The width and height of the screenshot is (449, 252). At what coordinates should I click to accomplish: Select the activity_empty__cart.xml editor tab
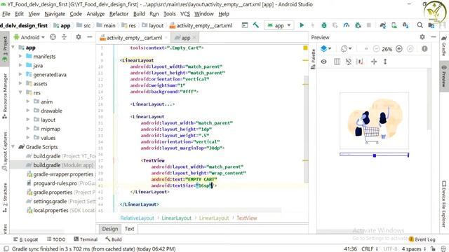[133, 38]
